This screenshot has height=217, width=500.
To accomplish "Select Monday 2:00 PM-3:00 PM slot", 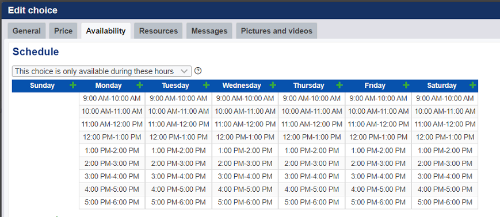I will coord(112,164).
